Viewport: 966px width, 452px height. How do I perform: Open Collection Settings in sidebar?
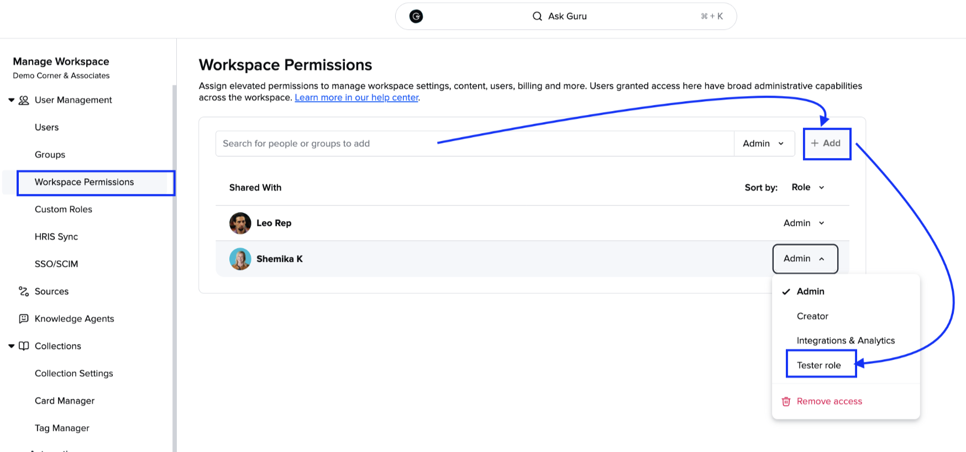[74, 374]
